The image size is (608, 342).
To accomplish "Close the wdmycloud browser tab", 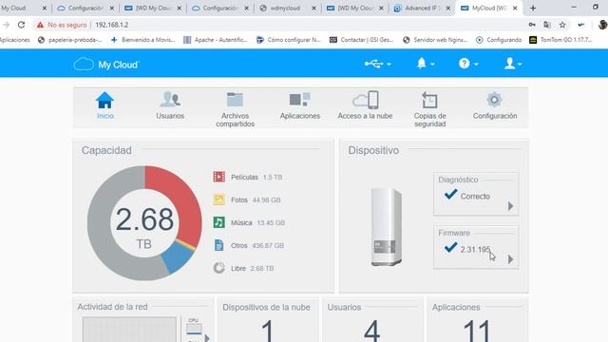I will point(313,8).
